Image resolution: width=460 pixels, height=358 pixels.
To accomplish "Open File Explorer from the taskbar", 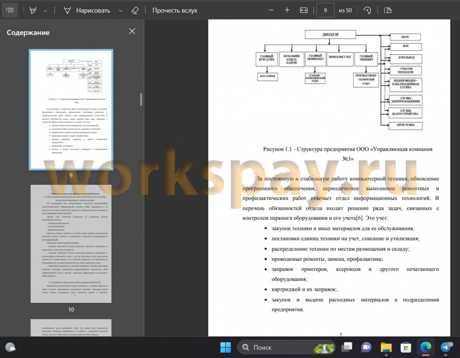I will pyautogui.click(x=386, y=347).
